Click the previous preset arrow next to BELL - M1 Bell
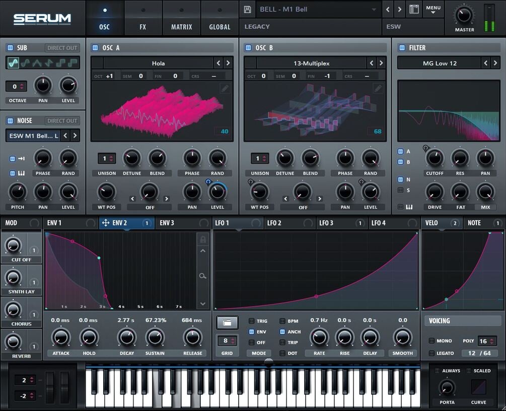Screen dimensions: 506x411 388,9
